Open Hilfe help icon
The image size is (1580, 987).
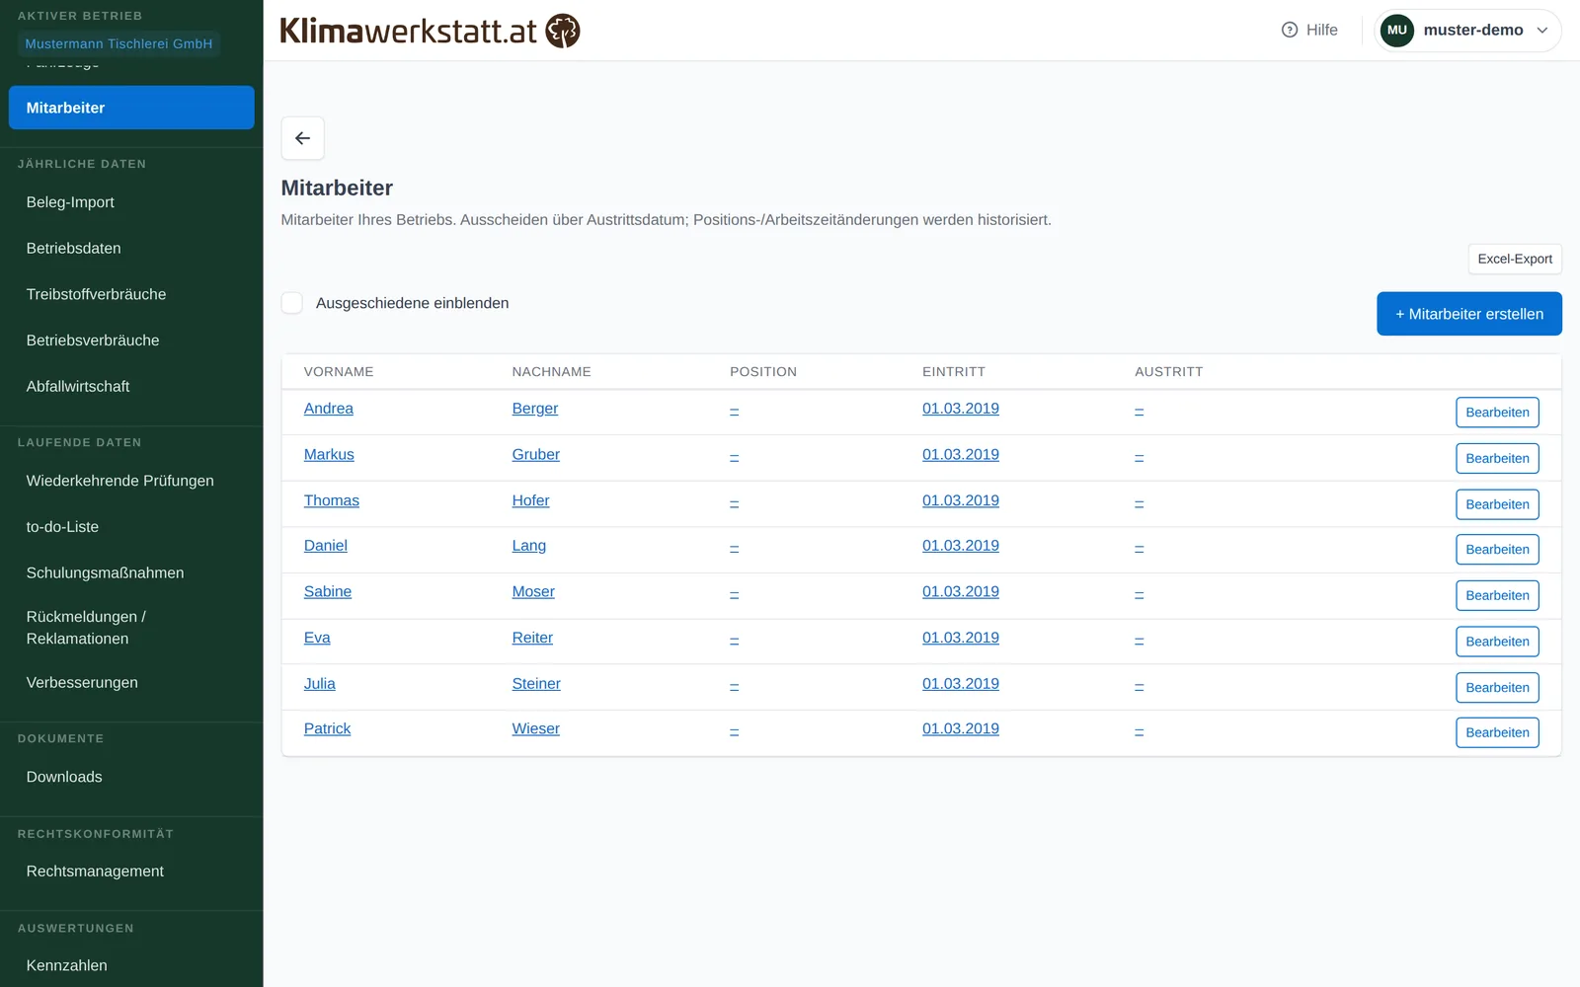(x=1289, y=30)
